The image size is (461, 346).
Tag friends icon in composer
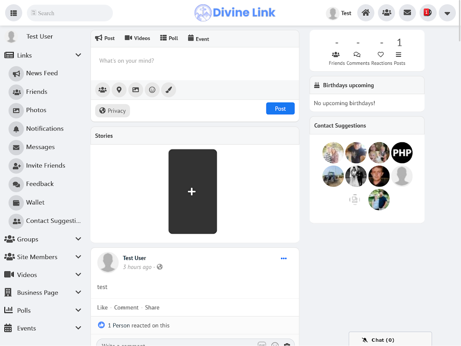[102, 90]
